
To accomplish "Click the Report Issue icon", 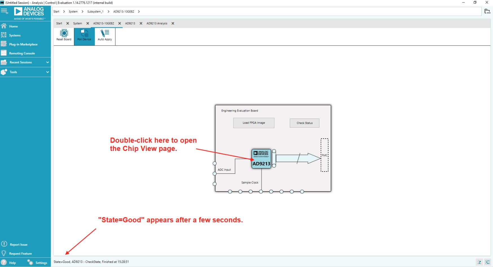I will [x=4, y=244].
